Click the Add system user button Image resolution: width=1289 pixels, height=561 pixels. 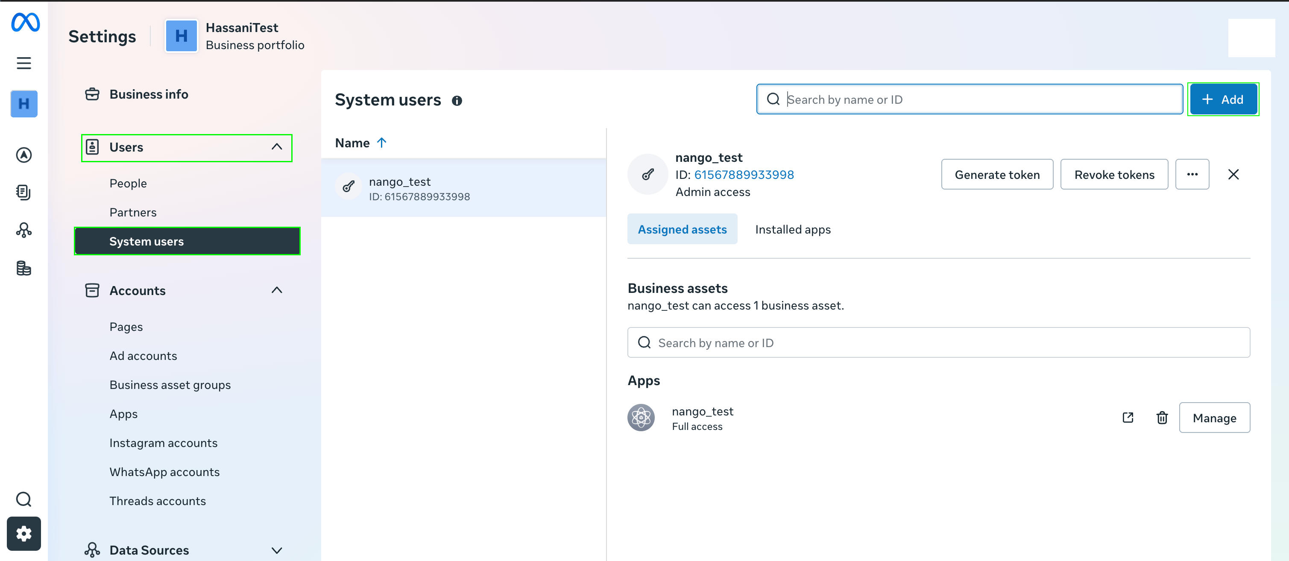(1223, 99)
